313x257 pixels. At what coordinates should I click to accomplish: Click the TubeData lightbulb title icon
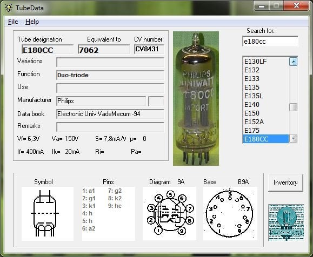[9, 8]
